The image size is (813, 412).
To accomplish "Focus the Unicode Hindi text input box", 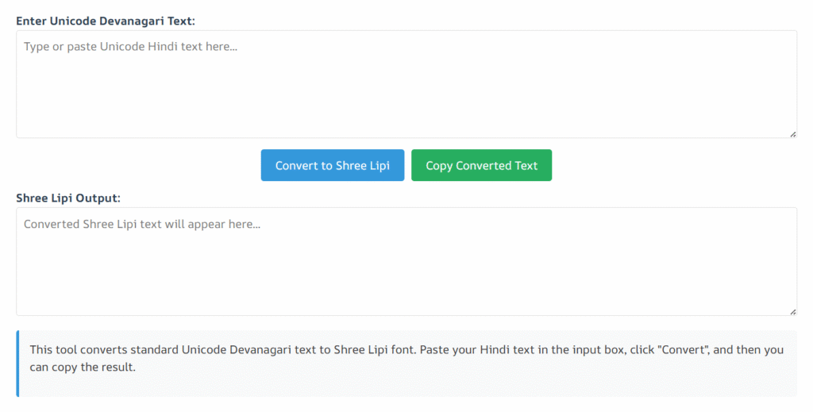I will click(406, 84).
